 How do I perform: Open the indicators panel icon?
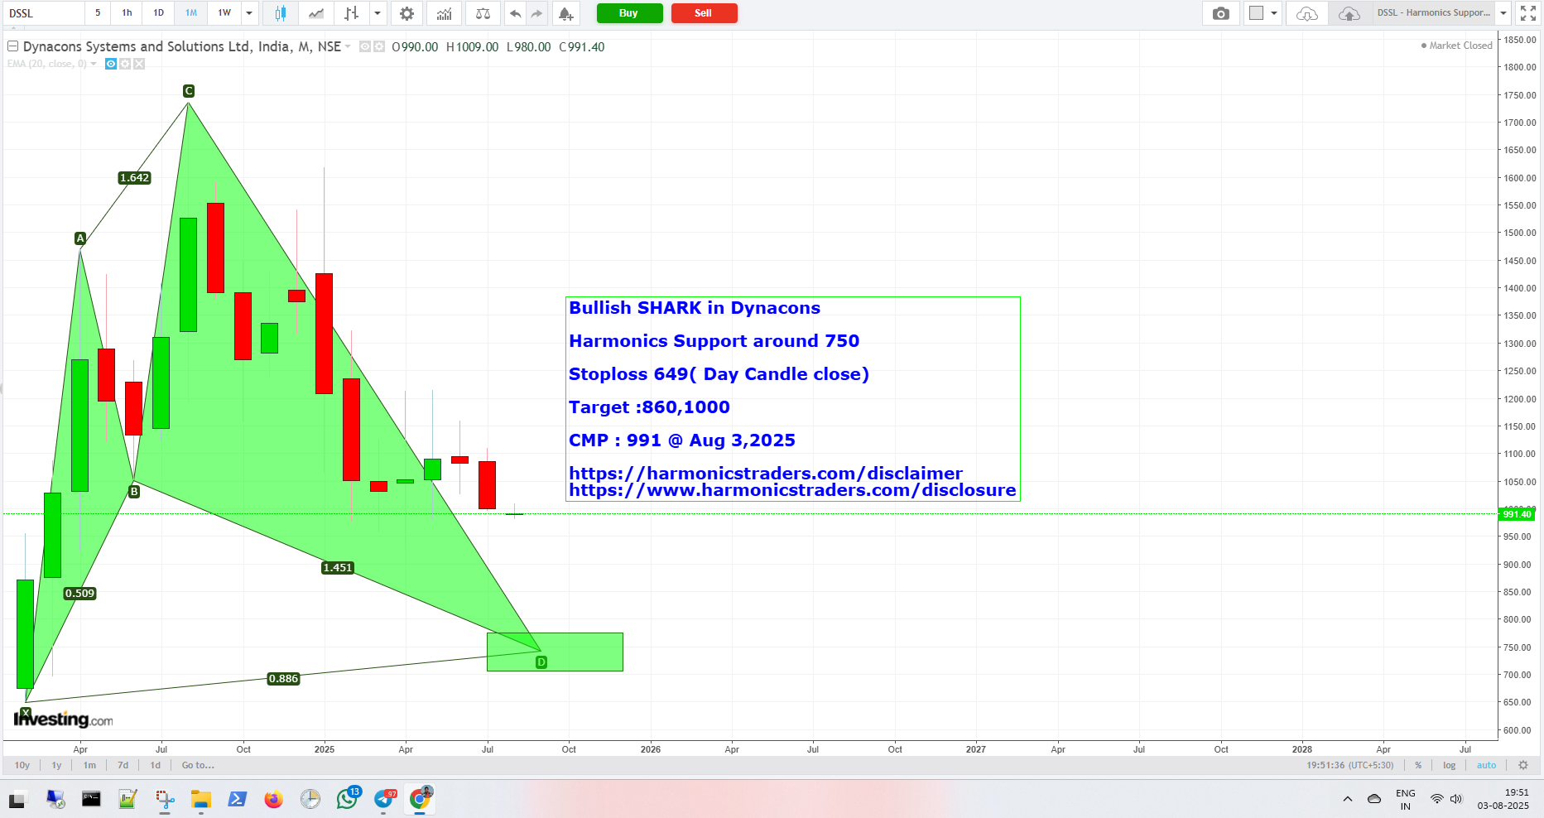pos(445,13)
